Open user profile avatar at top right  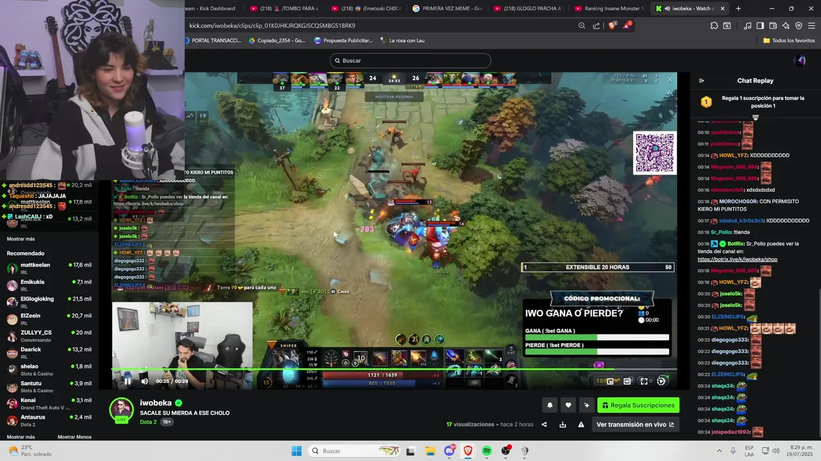click(x=800, y=60)
